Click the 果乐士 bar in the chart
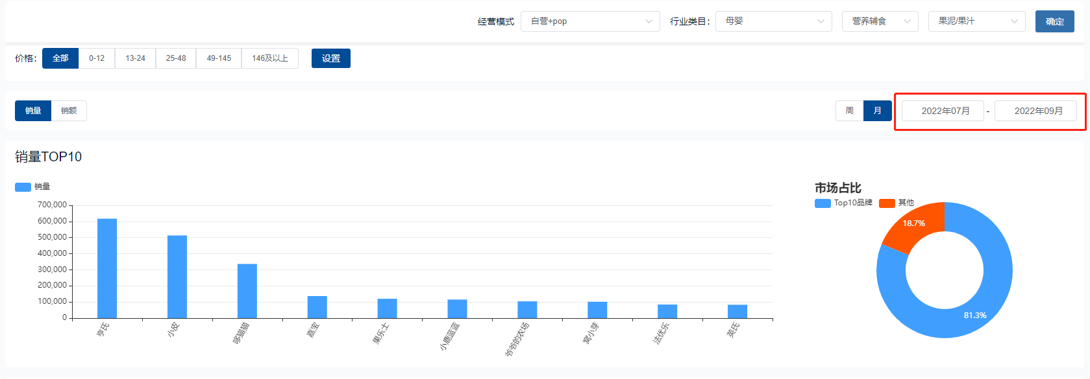 click(388, 308)
